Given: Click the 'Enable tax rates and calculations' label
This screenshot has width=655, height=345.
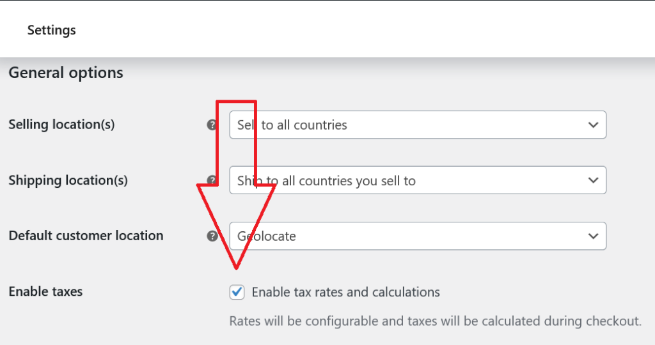Looking at the screenshot, I should pos(345,292).
